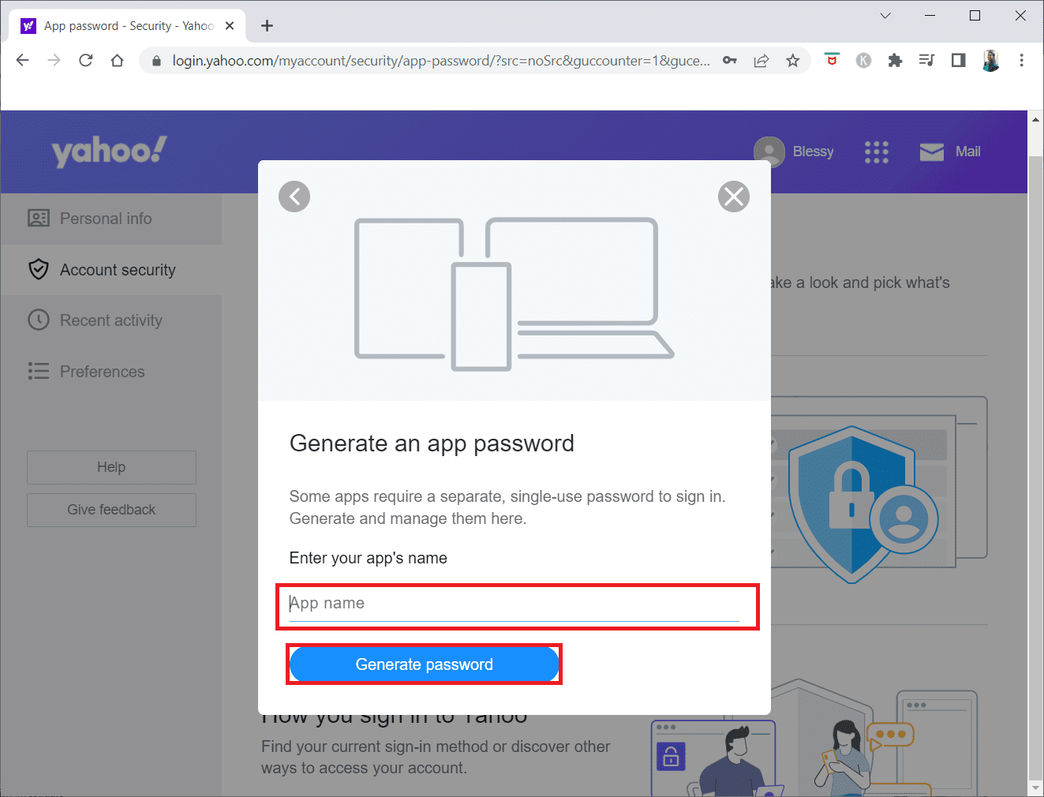Open the Preferences list icon
Image resolution: width=1044 pixels, height=797 pixels.
pos(39,371)
